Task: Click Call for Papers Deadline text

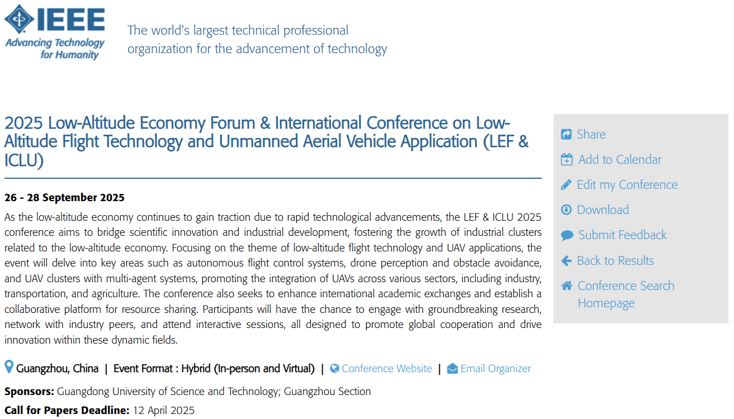Action: [67, 411]
